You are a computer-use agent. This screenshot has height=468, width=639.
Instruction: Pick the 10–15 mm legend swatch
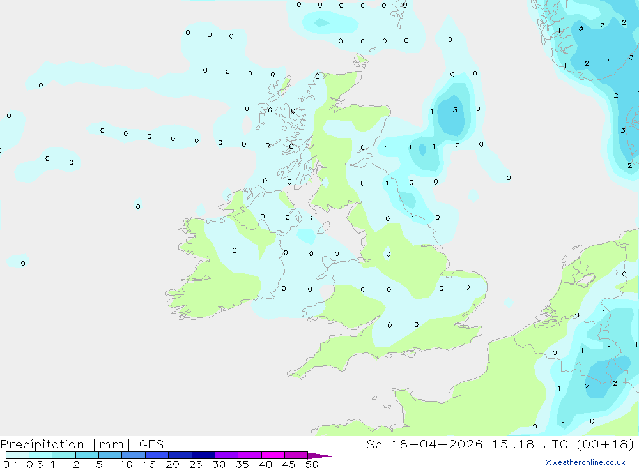click(134, 455)
